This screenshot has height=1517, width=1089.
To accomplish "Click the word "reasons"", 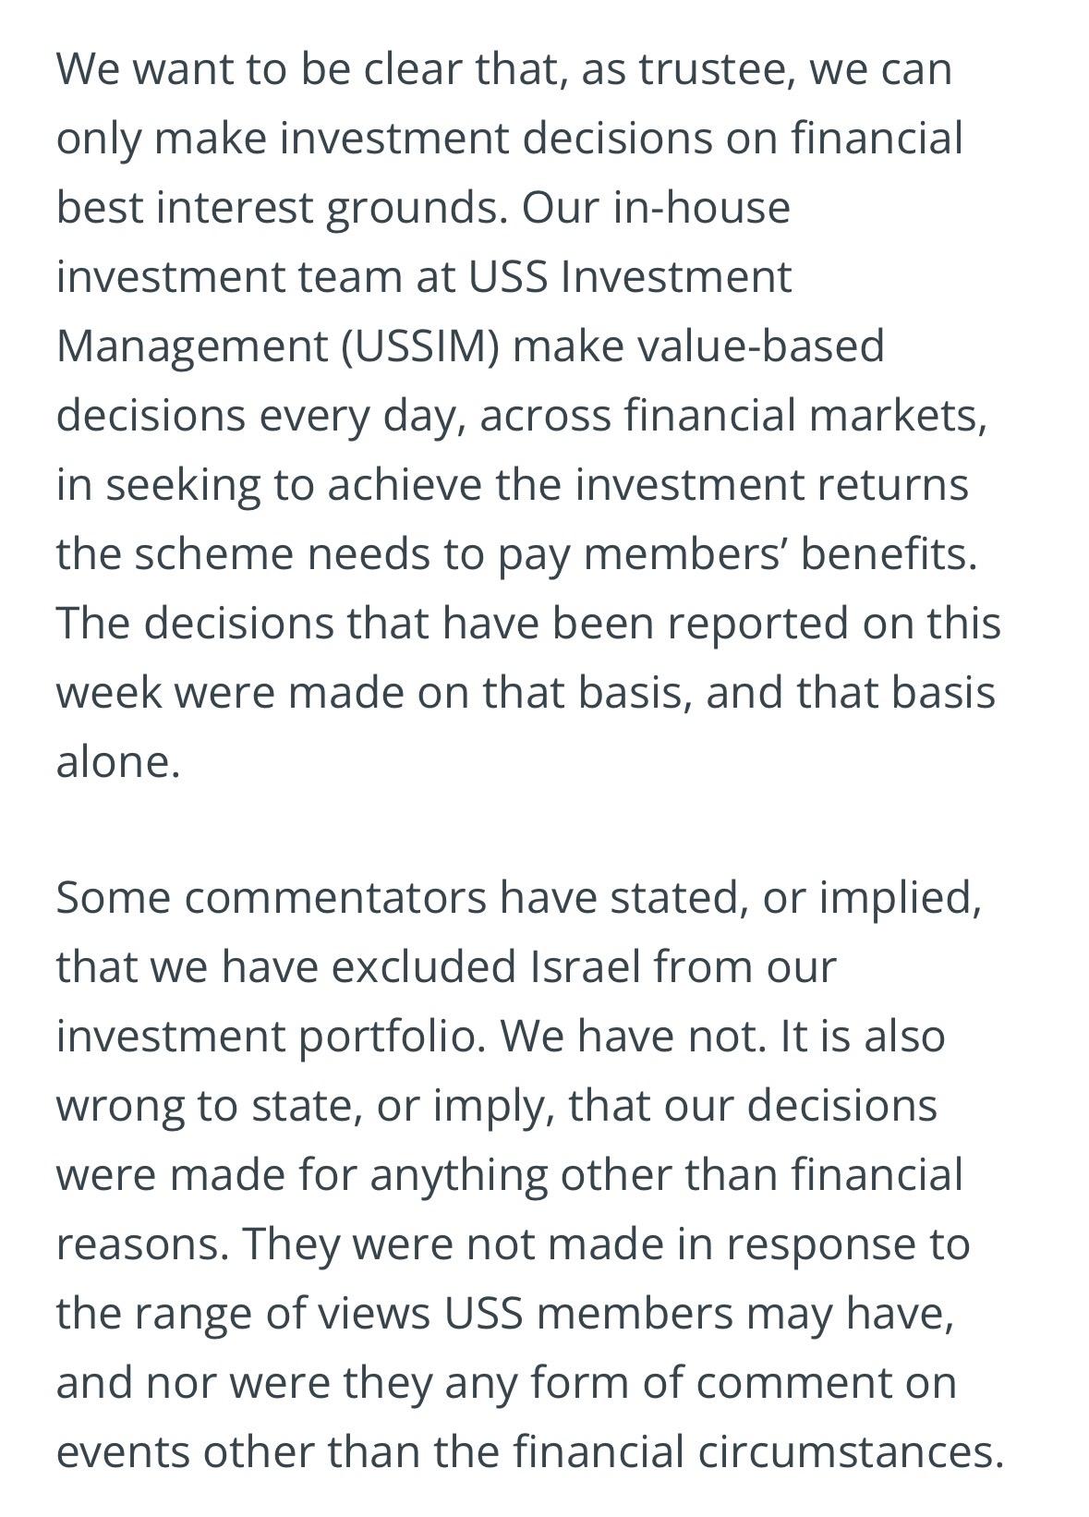I will coord(140,1244).
